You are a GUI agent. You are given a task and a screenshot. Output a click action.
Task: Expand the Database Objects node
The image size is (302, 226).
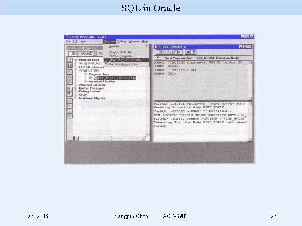pyautogui.click(x=76, y=98)
